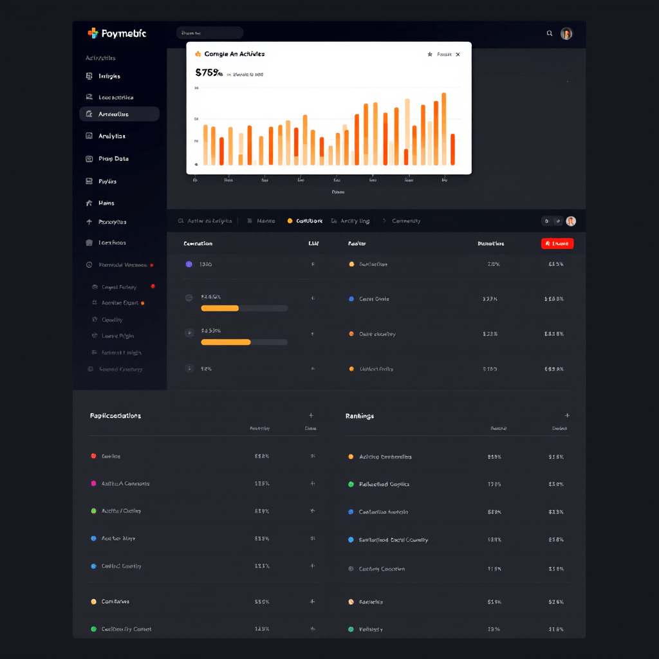Click the flame icon in chart popup title
This screenshot has height=659, width=659.
[x=198, y=54]
